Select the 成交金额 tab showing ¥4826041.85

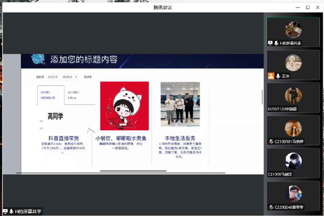[x=50, y=95]
